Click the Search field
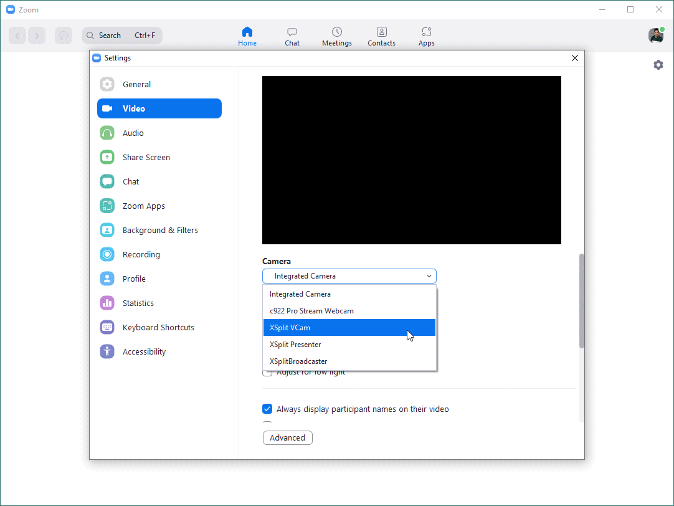The image size is (674, 506). [122, 36]
